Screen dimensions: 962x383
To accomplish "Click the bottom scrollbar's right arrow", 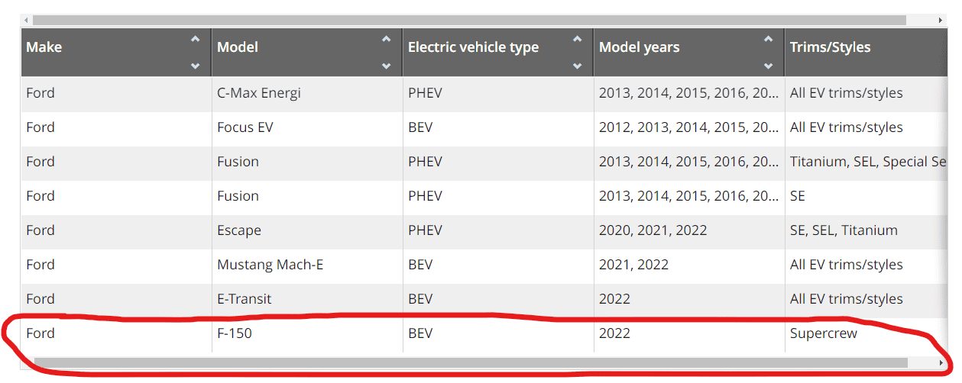I will (941, 362).
